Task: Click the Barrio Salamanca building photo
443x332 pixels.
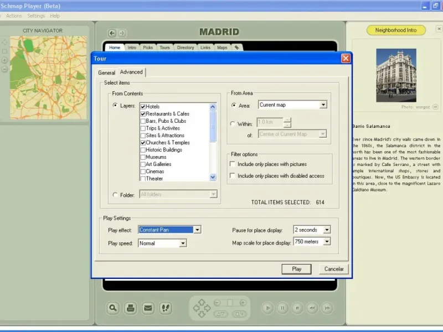Action: point(395,75)
